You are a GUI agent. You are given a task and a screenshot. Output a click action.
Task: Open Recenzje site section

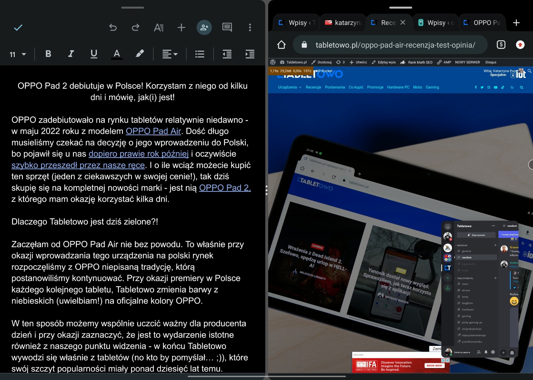(313, 87)
